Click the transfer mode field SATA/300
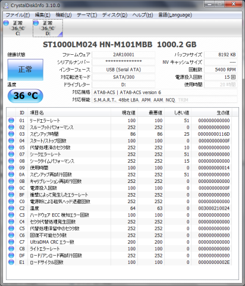The image size is (245, 286). 124,77
